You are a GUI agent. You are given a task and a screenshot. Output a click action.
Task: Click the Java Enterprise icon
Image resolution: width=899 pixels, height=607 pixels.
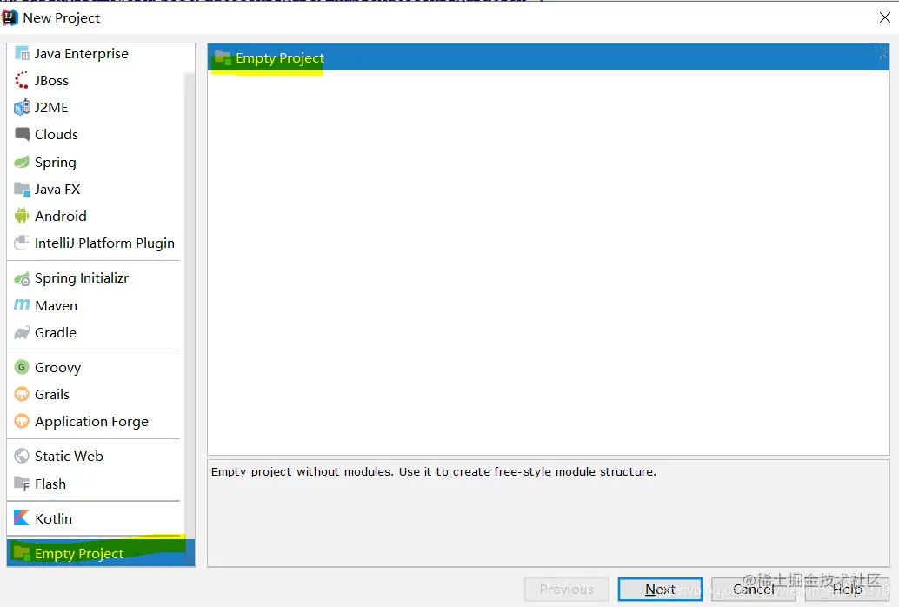[x=22, y=53]
